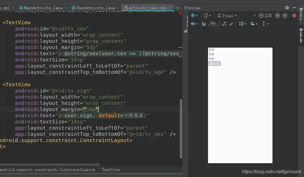This screenshot has height=177, width=304.
Task: Open the Palette side tab in Preview
Action: pyautogui.click(x=187, y=22)
